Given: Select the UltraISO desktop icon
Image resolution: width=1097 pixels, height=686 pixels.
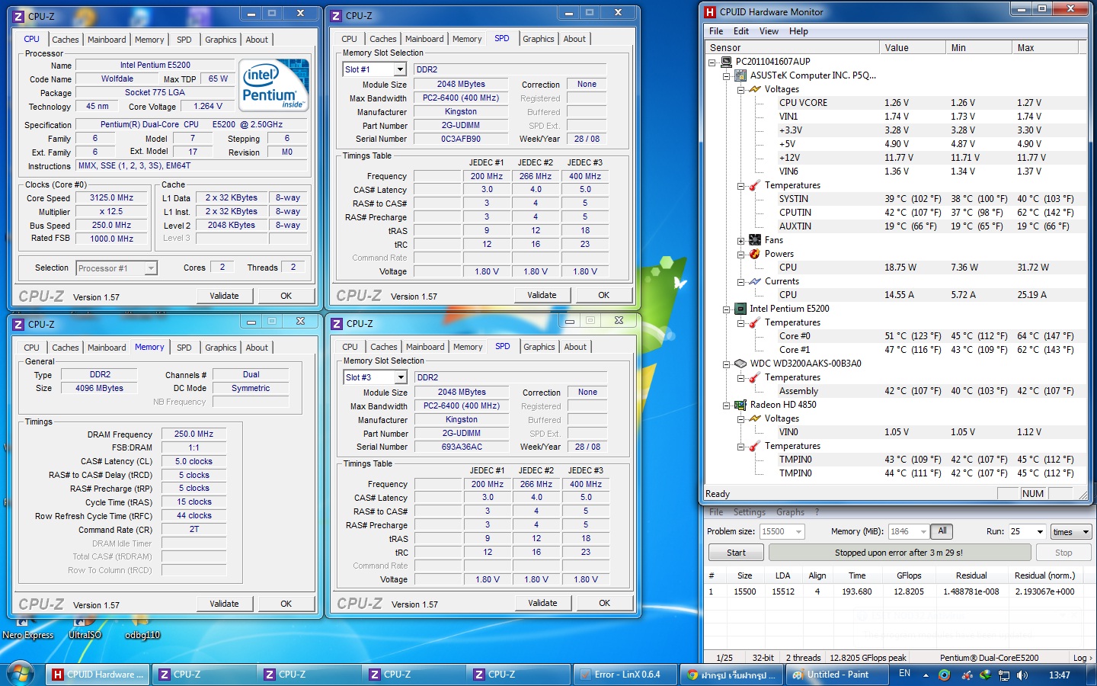Looking at the screenshot, I should pyautogui.click(x=85, y=630).
